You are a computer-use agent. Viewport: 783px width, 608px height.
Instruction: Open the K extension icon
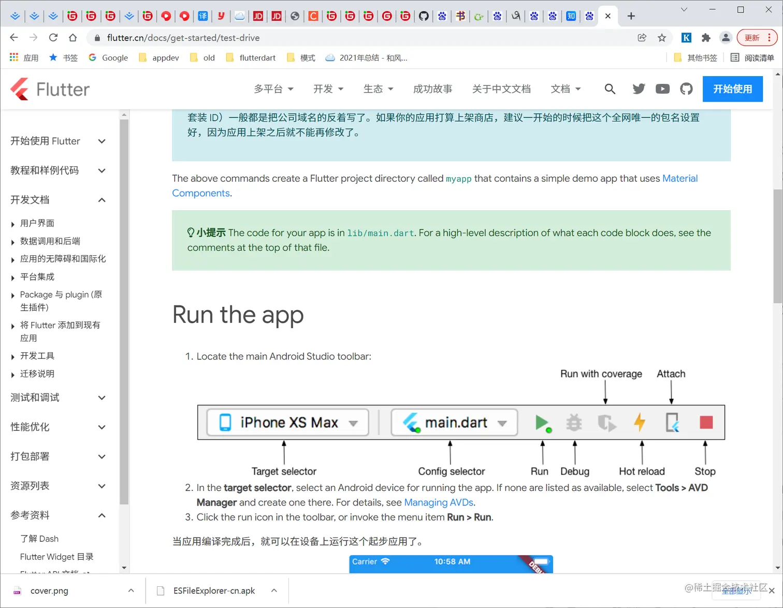point(686,37)
